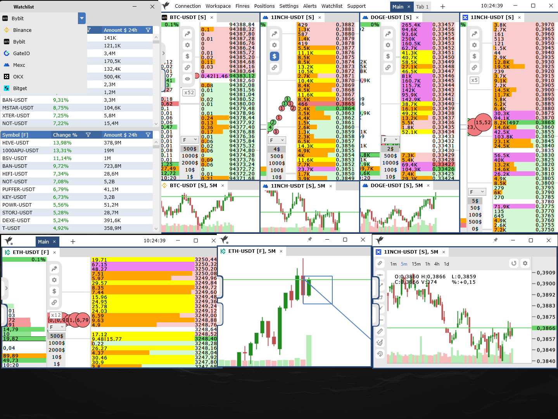The width and height of the screenshot is (558, 419).
Task: Close the BTC-USDT [S], 5M chart tab
Action: 223,186
